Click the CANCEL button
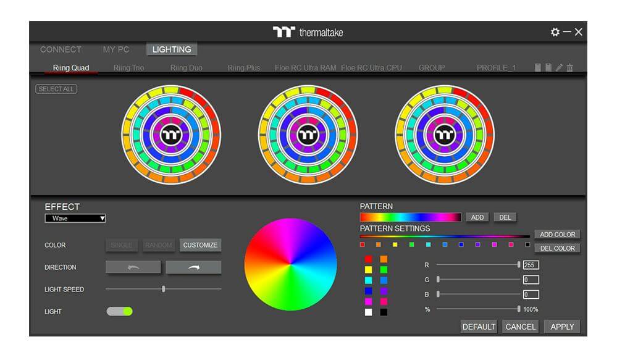Viewport: 617px width, 355px height. (520, 327)
